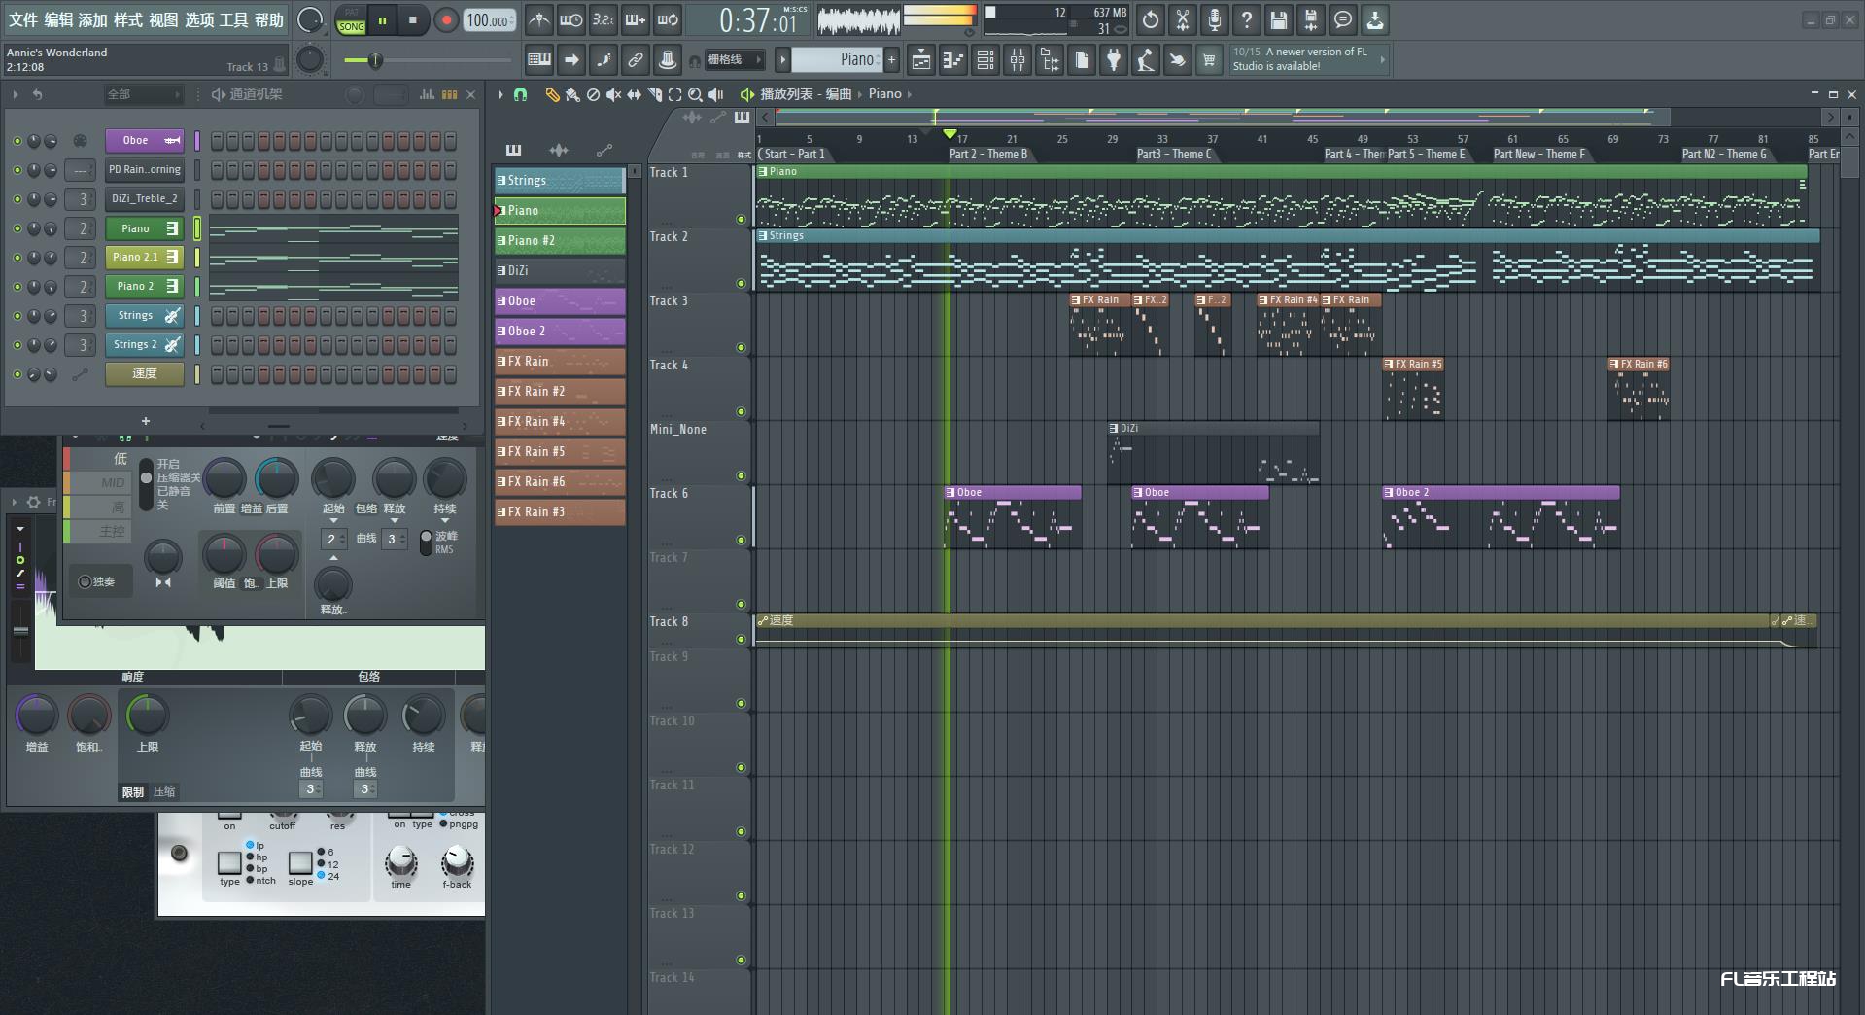The width and height of the screenshot is (1865, 1015).
Task: Expand the arrow after Piano in playlist breadcrumb
Action: [910, 94]
